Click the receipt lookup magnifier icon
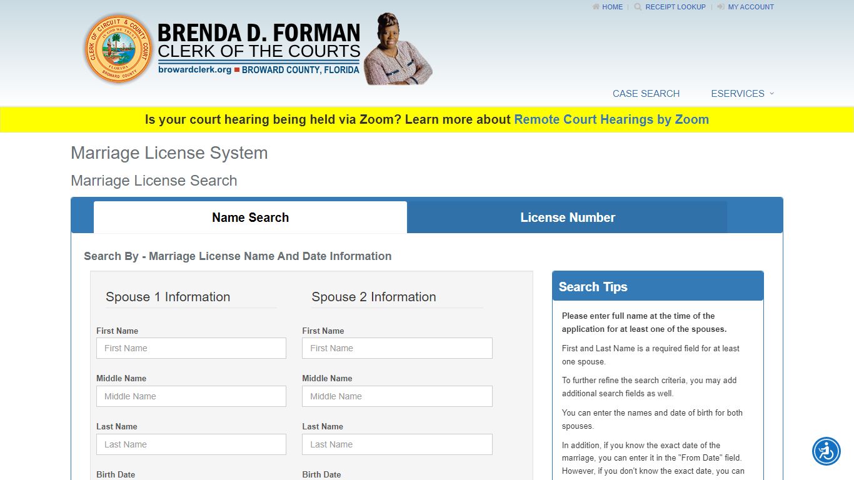 pos(638,7)
